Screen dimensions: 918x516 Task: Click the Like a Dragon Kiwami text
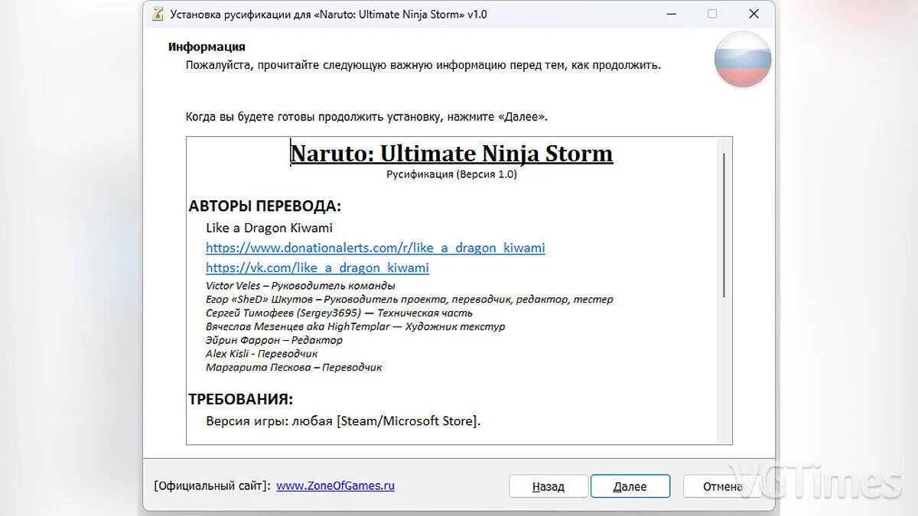point(269,228)
